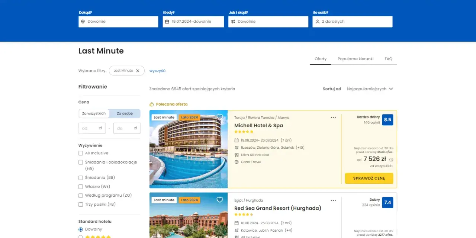The image size is (476, 238).
Task: Add Michell Hotel & Spa to favorites (heart)
Action: click(220, 117)
